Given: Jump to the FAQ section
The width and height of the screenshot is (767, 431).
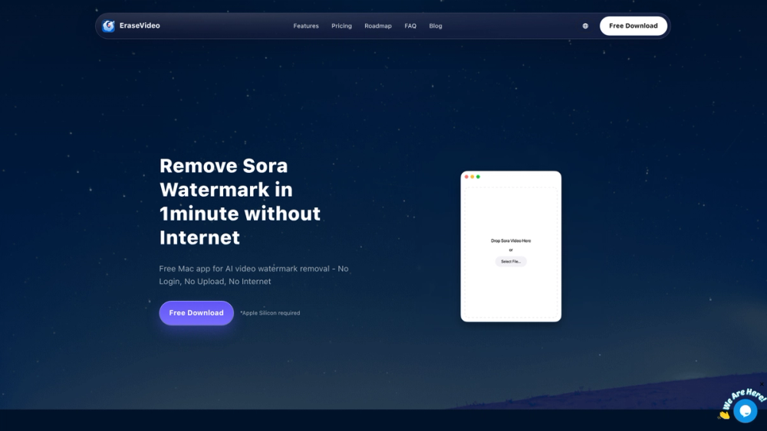Looking at the screenshot, I should coord(410,26).
